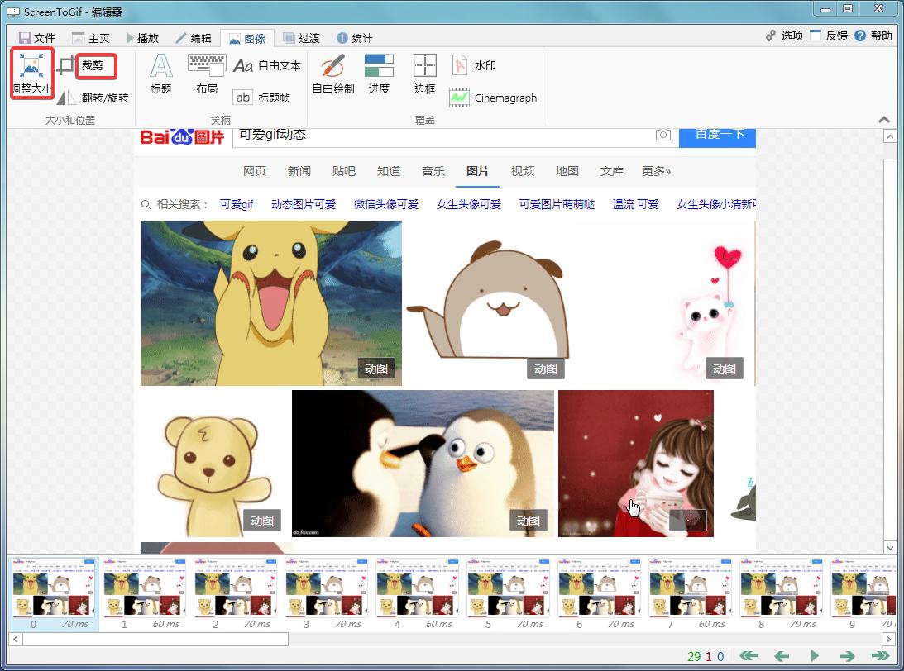Select the 标题帧 (Title Frame) tool
904x671 pixels.
tap(265, 98)
